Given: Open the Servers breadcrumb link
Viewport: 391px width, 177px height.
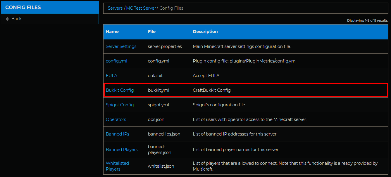Looking at the screenshot, I should (115, 8).
